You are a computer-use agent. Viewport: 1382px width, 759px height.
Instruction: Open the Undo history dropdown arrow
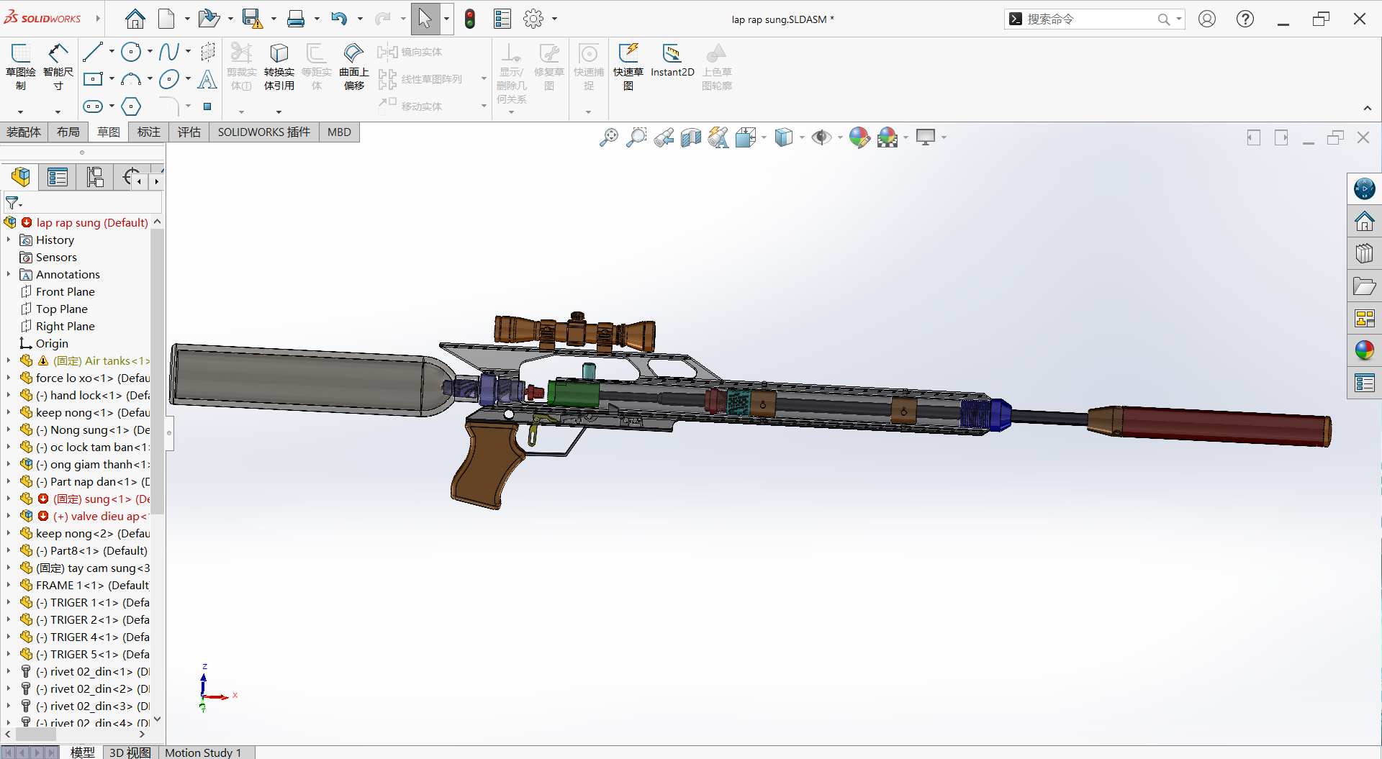pyautogui.click(x=360, y=19)
